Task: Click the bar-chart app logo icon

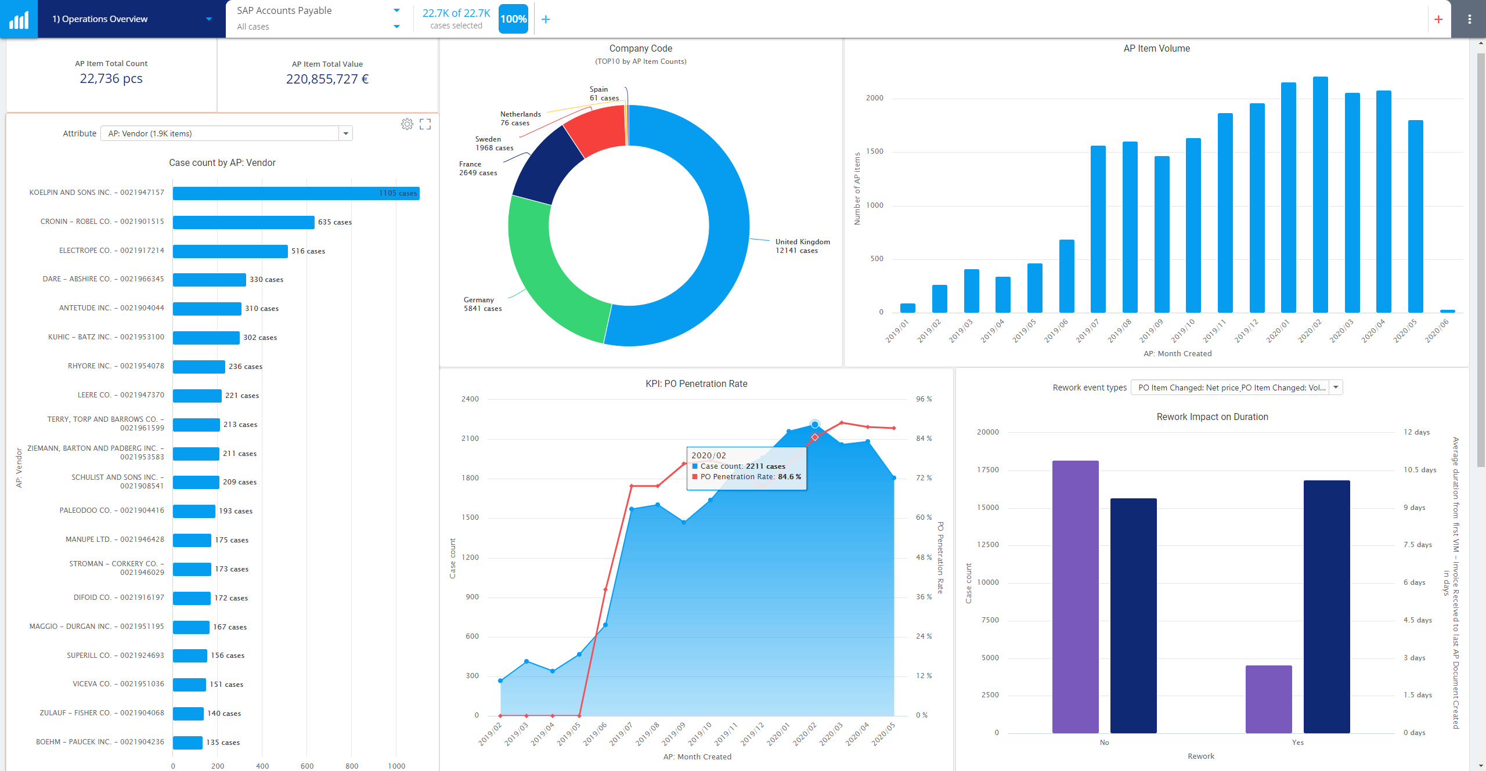Action: click(x=18, y=19)
